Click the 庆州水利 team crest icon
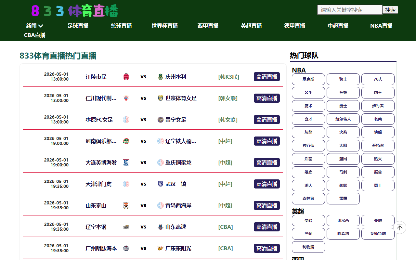This screenshot has width=416, height=260. coord(160,77)
